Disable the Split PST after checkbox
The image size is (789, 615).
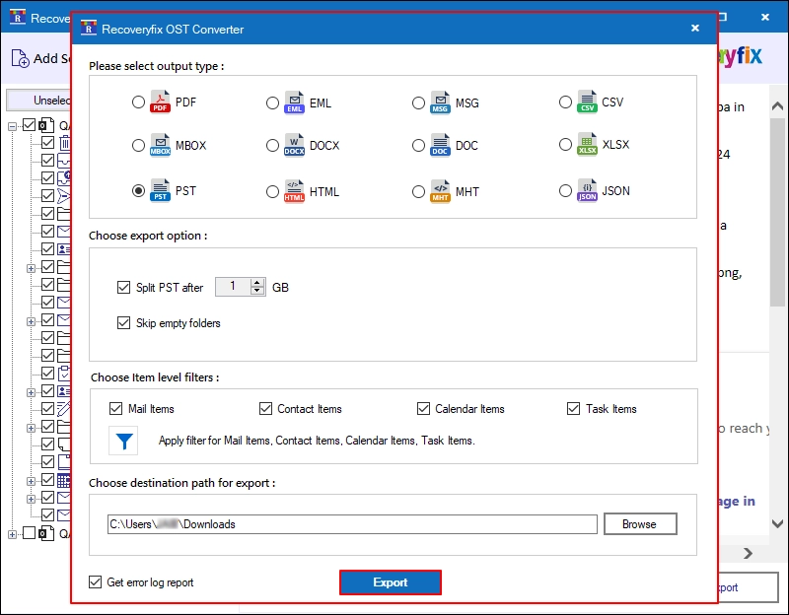pyautogui.click(x=123, y=287)
